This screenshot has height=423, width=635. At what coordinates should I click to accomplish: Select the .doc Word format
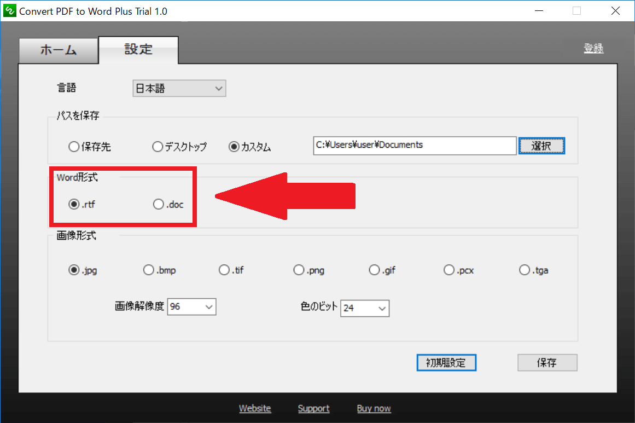click(x=158, y=204)
